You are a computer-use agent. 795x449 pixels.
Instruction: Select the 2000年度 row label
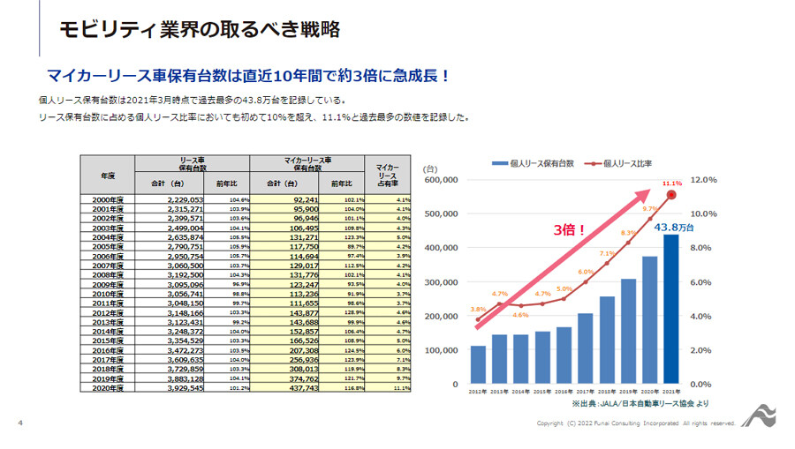[x=108, y=200]
